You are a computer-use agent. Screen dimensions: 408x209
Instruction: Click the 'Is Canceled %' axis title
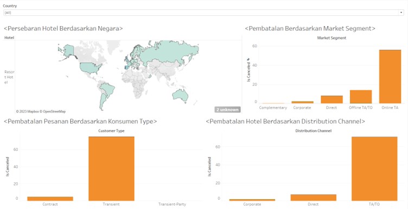point(248,69)
